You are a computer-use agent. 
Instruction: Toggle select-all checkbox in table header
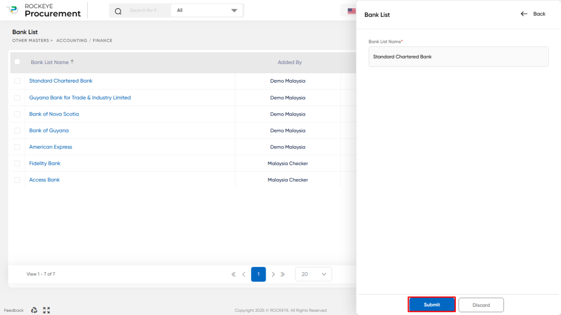(17, 62)
